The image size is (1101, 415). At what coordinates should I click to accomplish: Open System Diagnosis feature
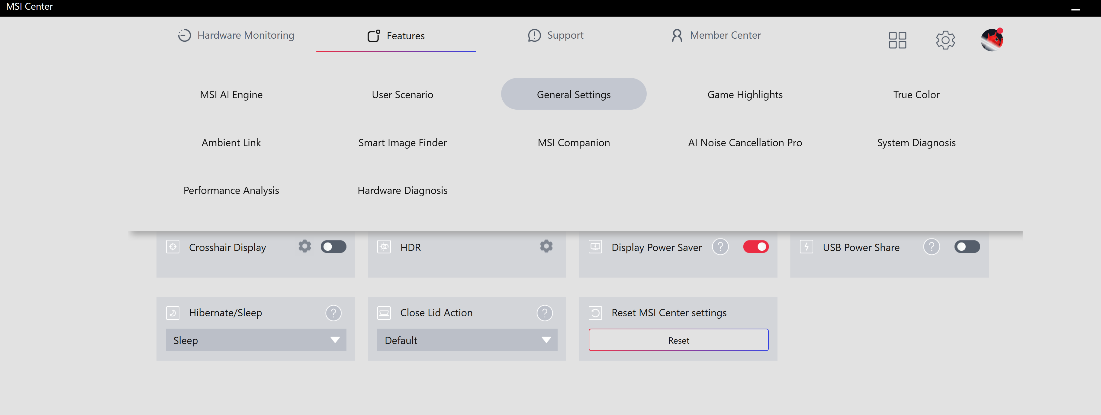tap(916, 142)
